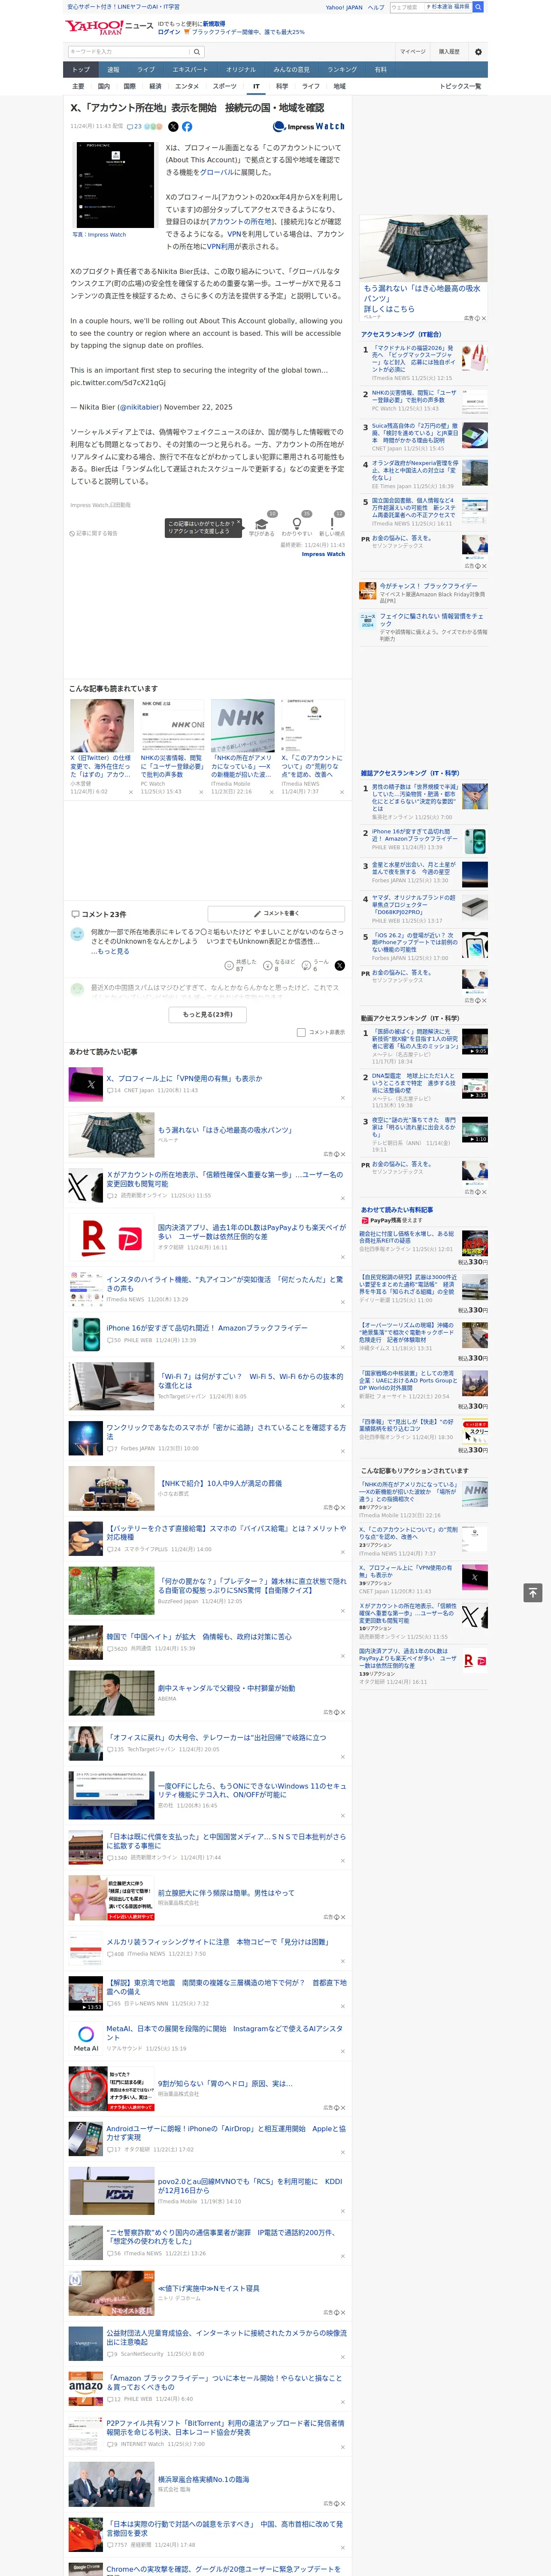
Task: Open ranking 4 オランダ政府がNexperia article
Action: click(x=414, y=471)
